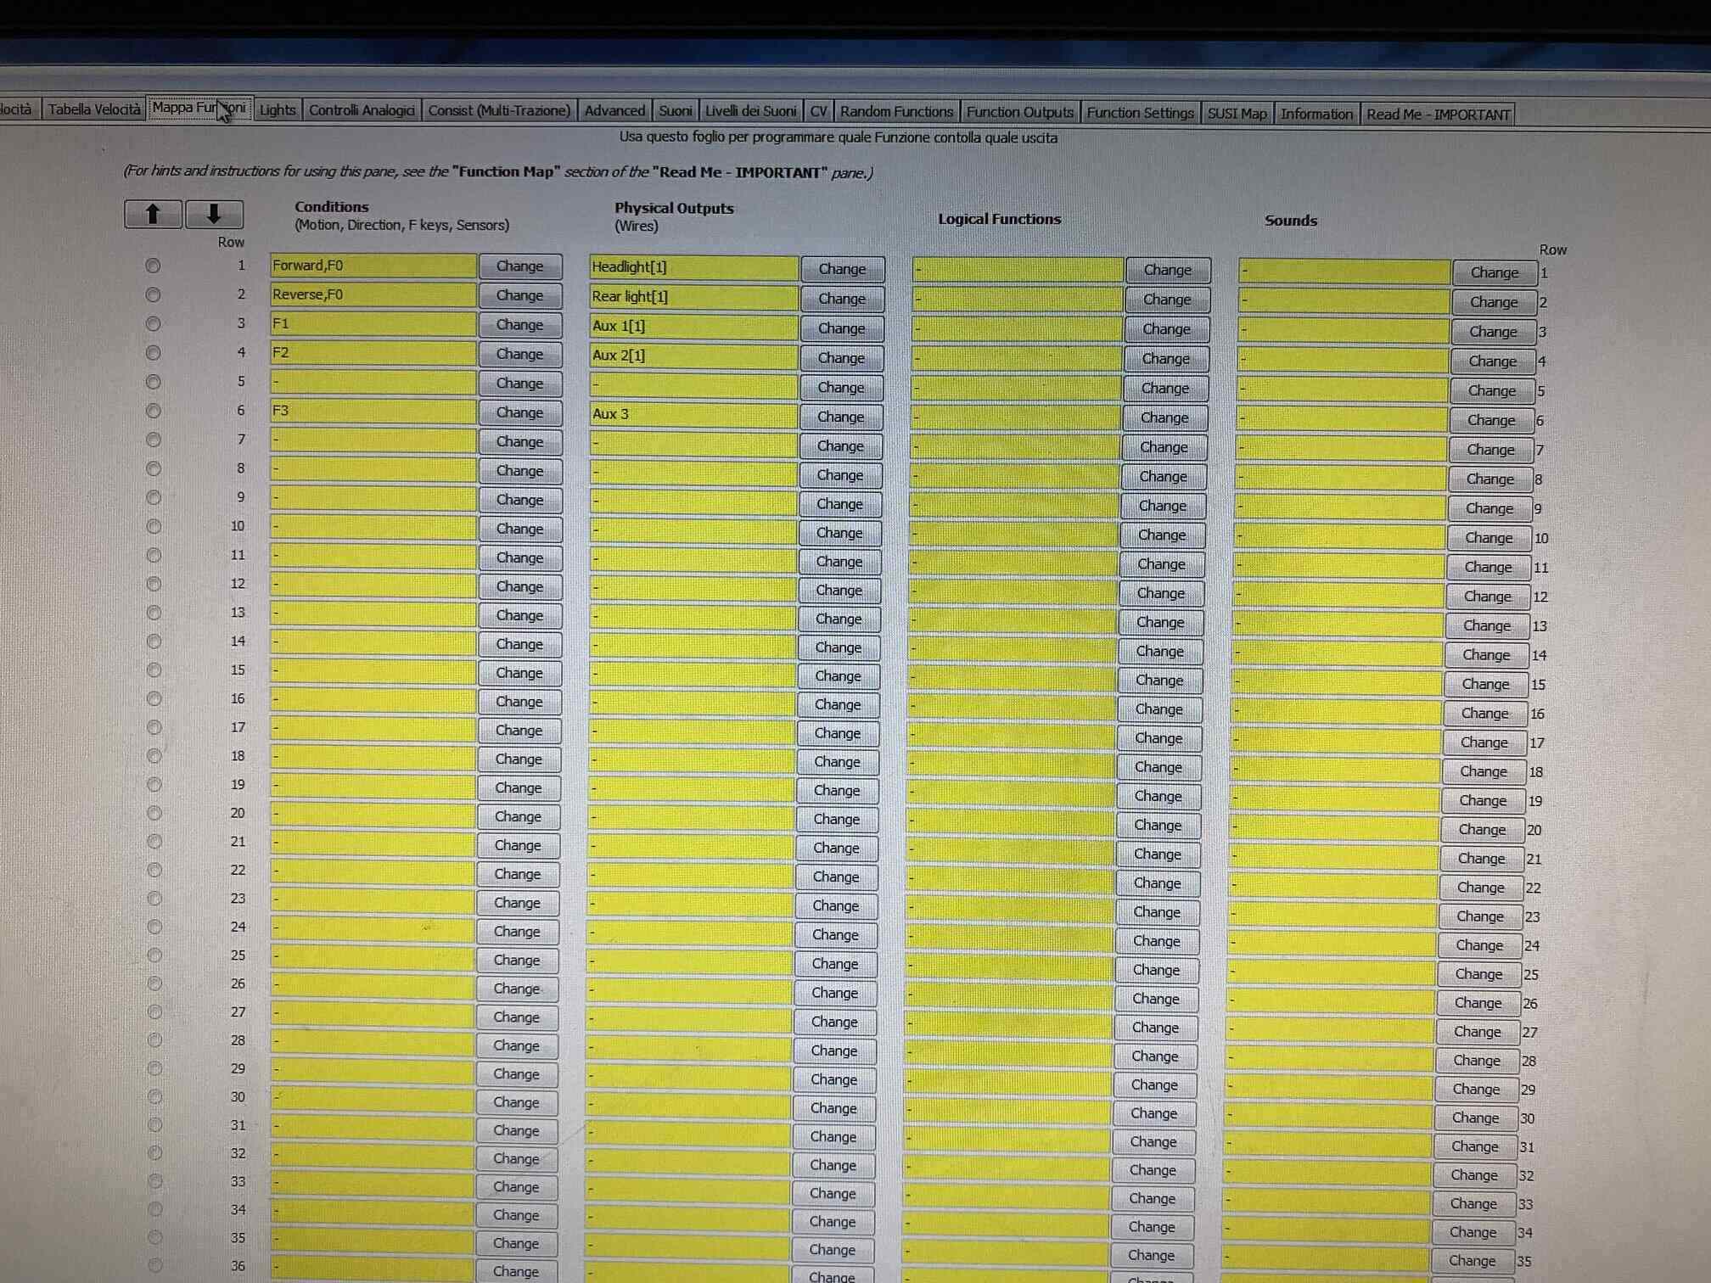Change the Logical Functions entry for row 2

pos(1167,300)
